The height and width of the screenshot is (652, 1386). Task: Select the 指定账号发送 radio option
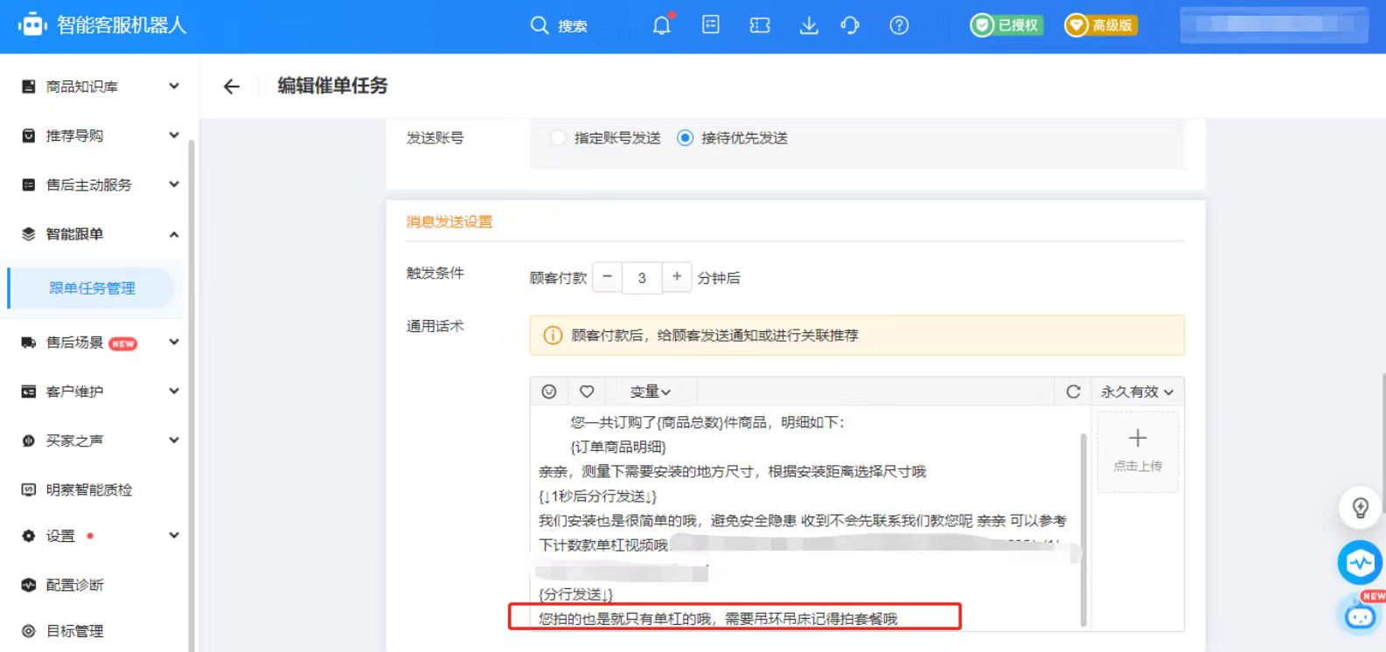(558, 138)
